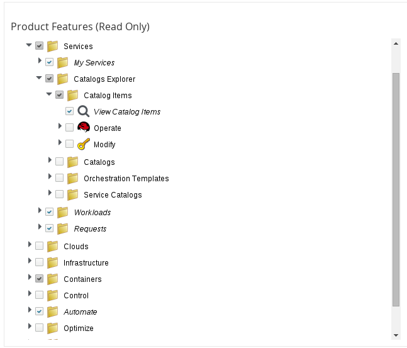Screen dimensions: 407x348
Task: Click the golden key Modify icon
Action: pos(84,144)
